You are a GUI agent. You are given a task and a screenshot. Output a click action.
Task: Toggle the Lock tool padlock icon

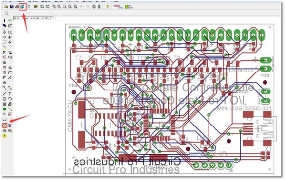(x=5, y=62)
